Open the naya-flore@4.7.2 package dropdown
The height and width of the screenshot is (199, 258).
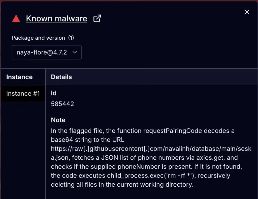(x=47, y=52)
